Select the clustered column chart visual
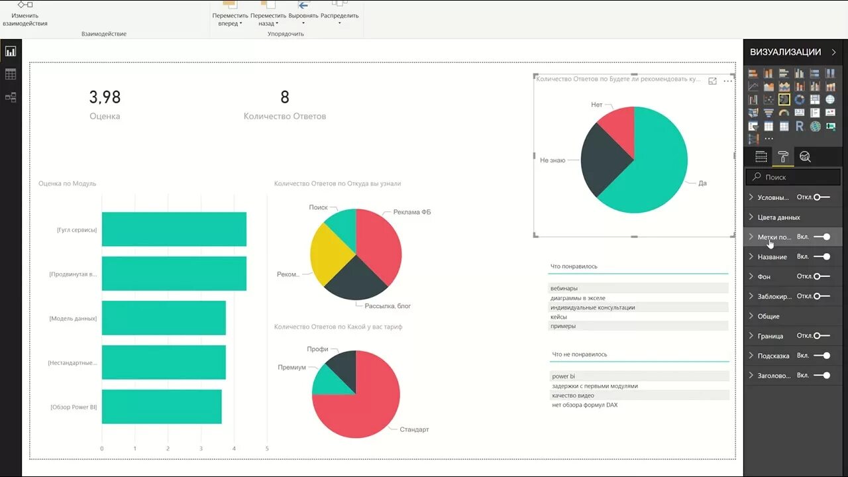 click(x=800, y=73)
